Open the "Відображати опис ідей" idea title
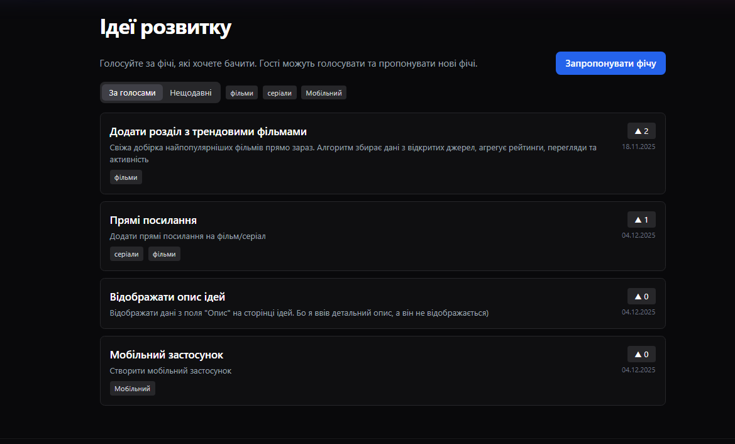735x444 pixels. pos(167,297)
